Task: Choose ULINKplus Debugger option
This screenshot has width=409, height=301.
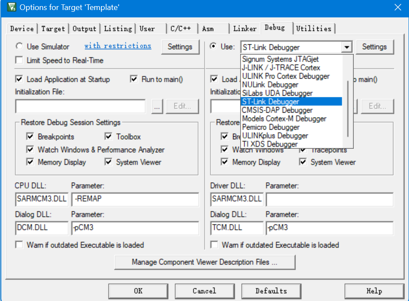Action: point(292,136)
